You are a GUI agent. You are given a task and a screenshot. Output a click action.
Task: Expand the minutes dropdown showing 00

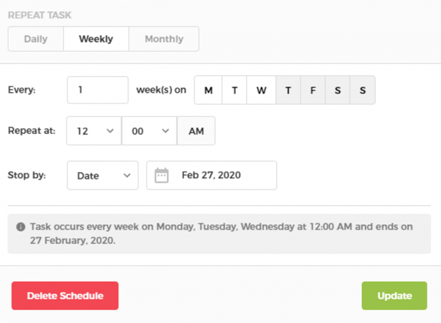(149, 131)
